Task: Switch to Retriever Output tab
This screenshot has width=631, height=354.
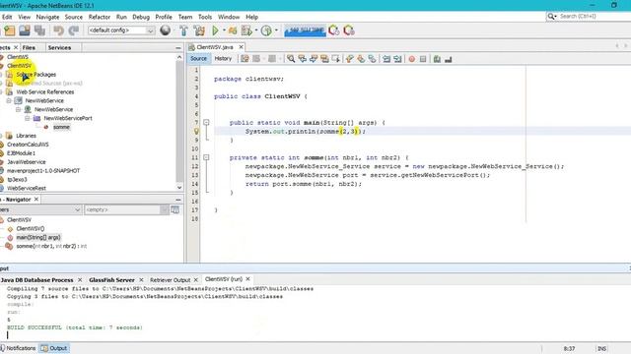Action: pos(170,279)
